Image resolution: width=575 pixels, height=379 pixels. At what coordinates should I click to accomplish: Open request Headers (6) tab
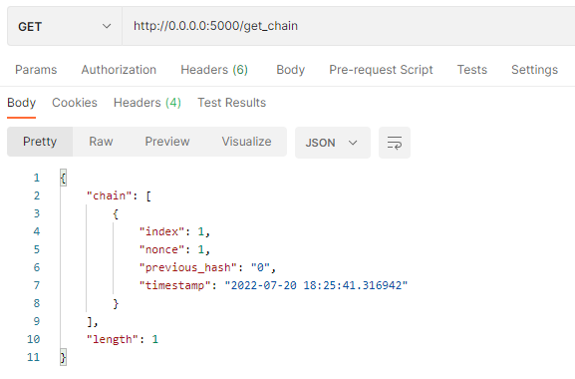click(x=214, y=70)
